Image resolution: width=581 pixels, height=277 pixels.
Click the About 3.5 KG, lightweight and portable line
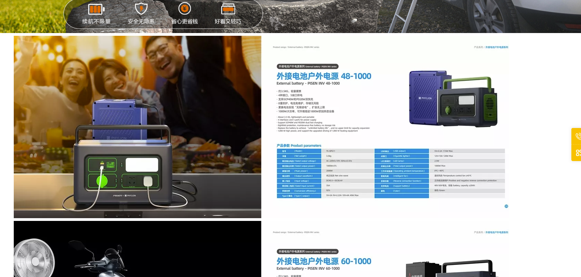295,117
